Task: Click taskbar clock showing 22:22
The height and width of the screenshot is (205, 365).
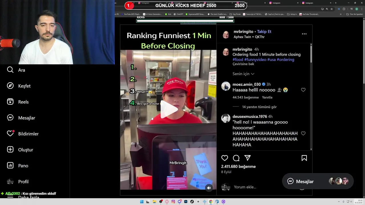Action: point(358,202)
